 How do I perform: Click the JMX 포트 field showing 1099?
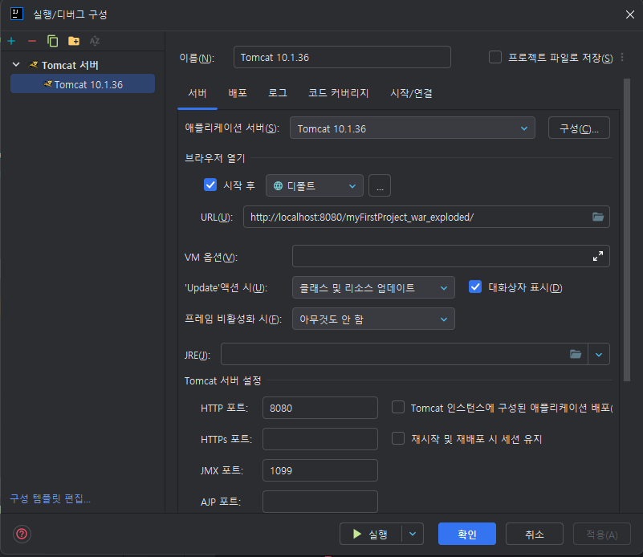(319, 470)
